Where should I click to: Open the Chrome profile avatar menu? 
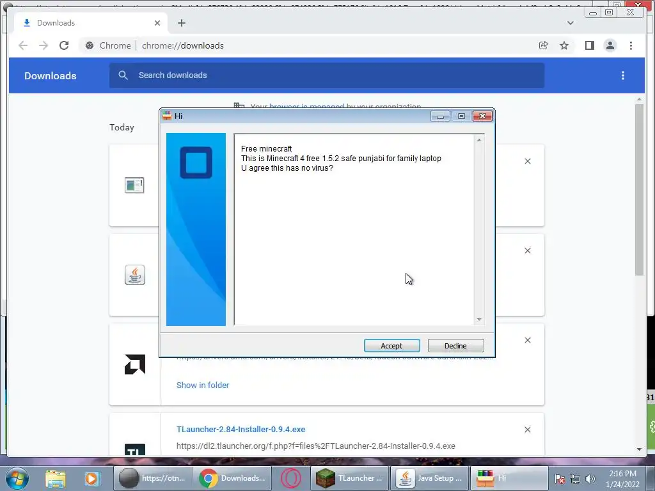(x=610, y=45)
